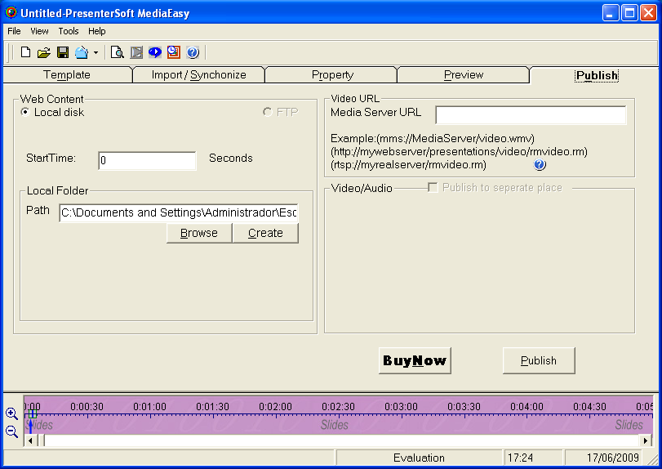Switch to the Template tab
Screen dimensions: 662x469
click(67, 75)
